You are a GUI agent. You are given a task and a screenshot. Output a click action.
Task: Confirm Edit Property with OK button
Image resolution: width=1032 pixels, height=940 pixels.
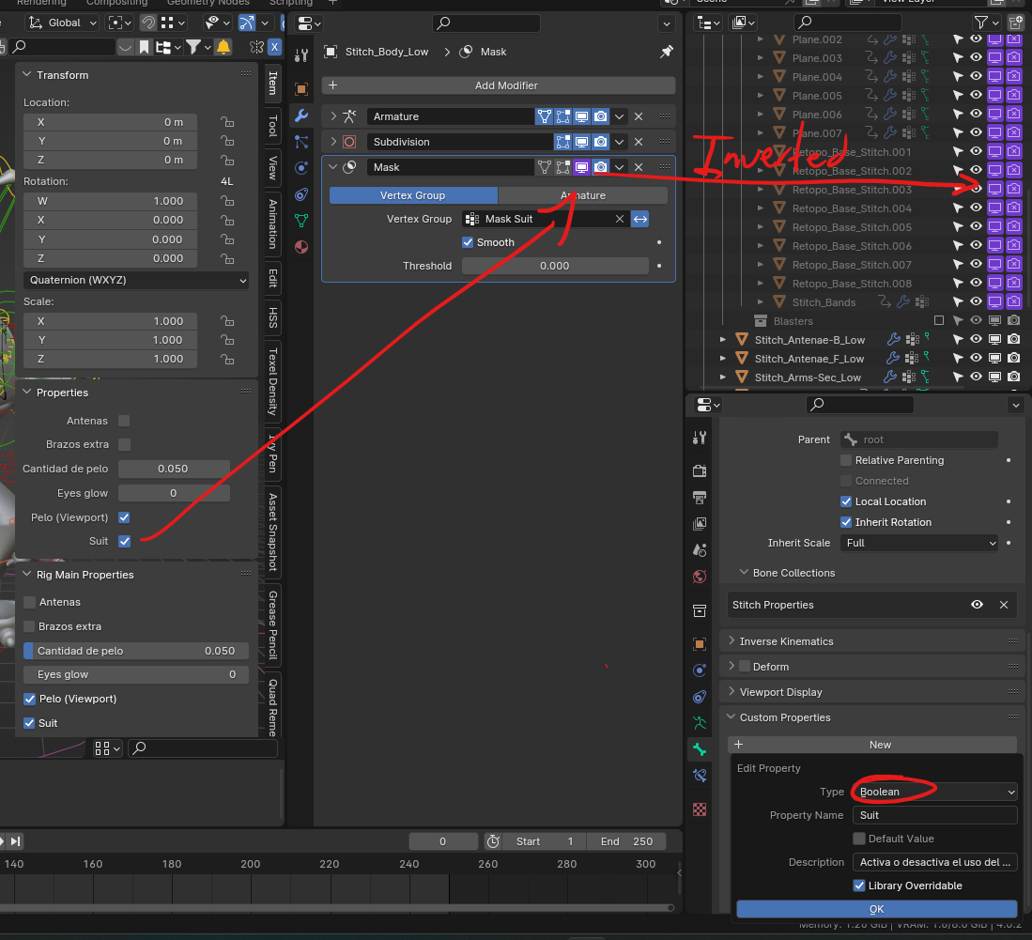pyautogui.click(x=877, y=909)
